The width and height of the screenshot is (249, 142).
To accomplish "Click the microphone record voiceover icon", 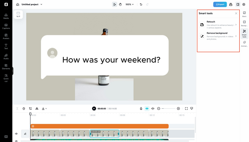I will (x=141, y=109).
